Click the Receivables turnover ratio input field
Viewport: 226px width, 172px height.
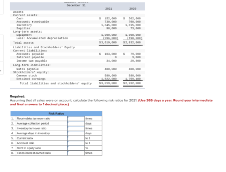click(x=76, y=119)
